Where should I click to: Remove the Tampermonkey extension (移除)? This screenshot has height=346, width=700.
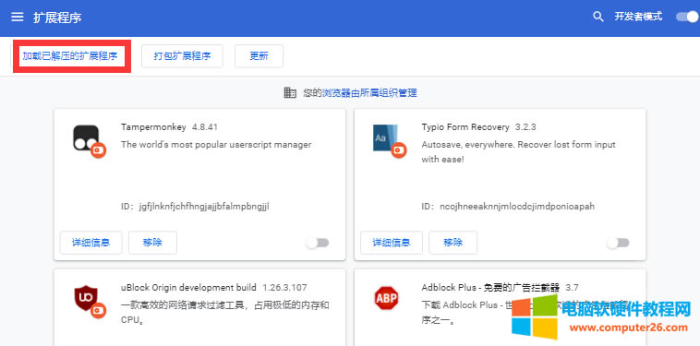(152, 243)
